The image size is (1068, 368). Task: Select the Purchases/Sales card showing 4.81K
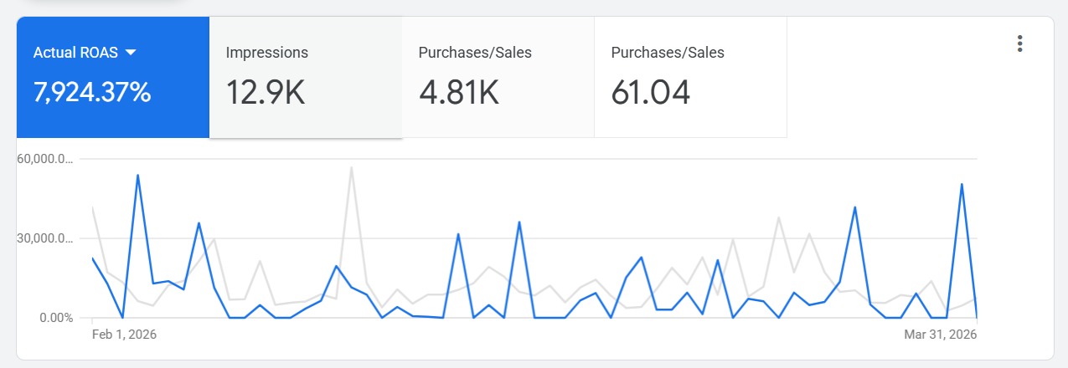click(498, 77)
